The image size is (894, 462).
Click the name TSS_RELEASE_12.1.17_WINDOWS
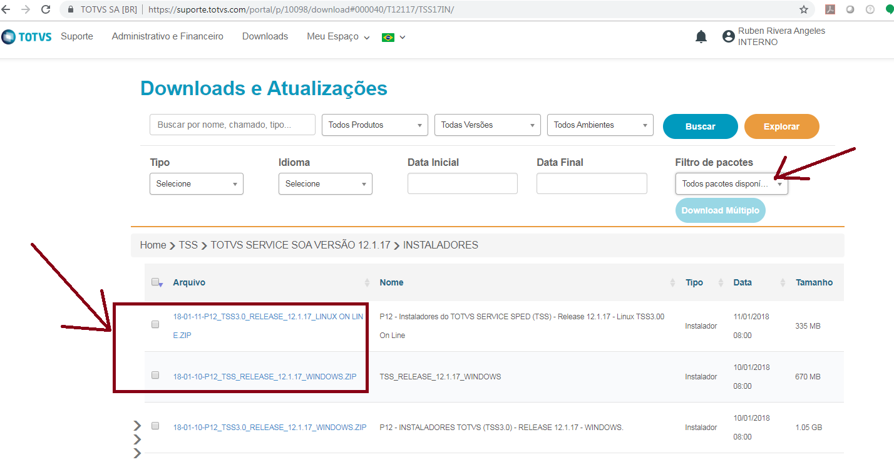440,376
